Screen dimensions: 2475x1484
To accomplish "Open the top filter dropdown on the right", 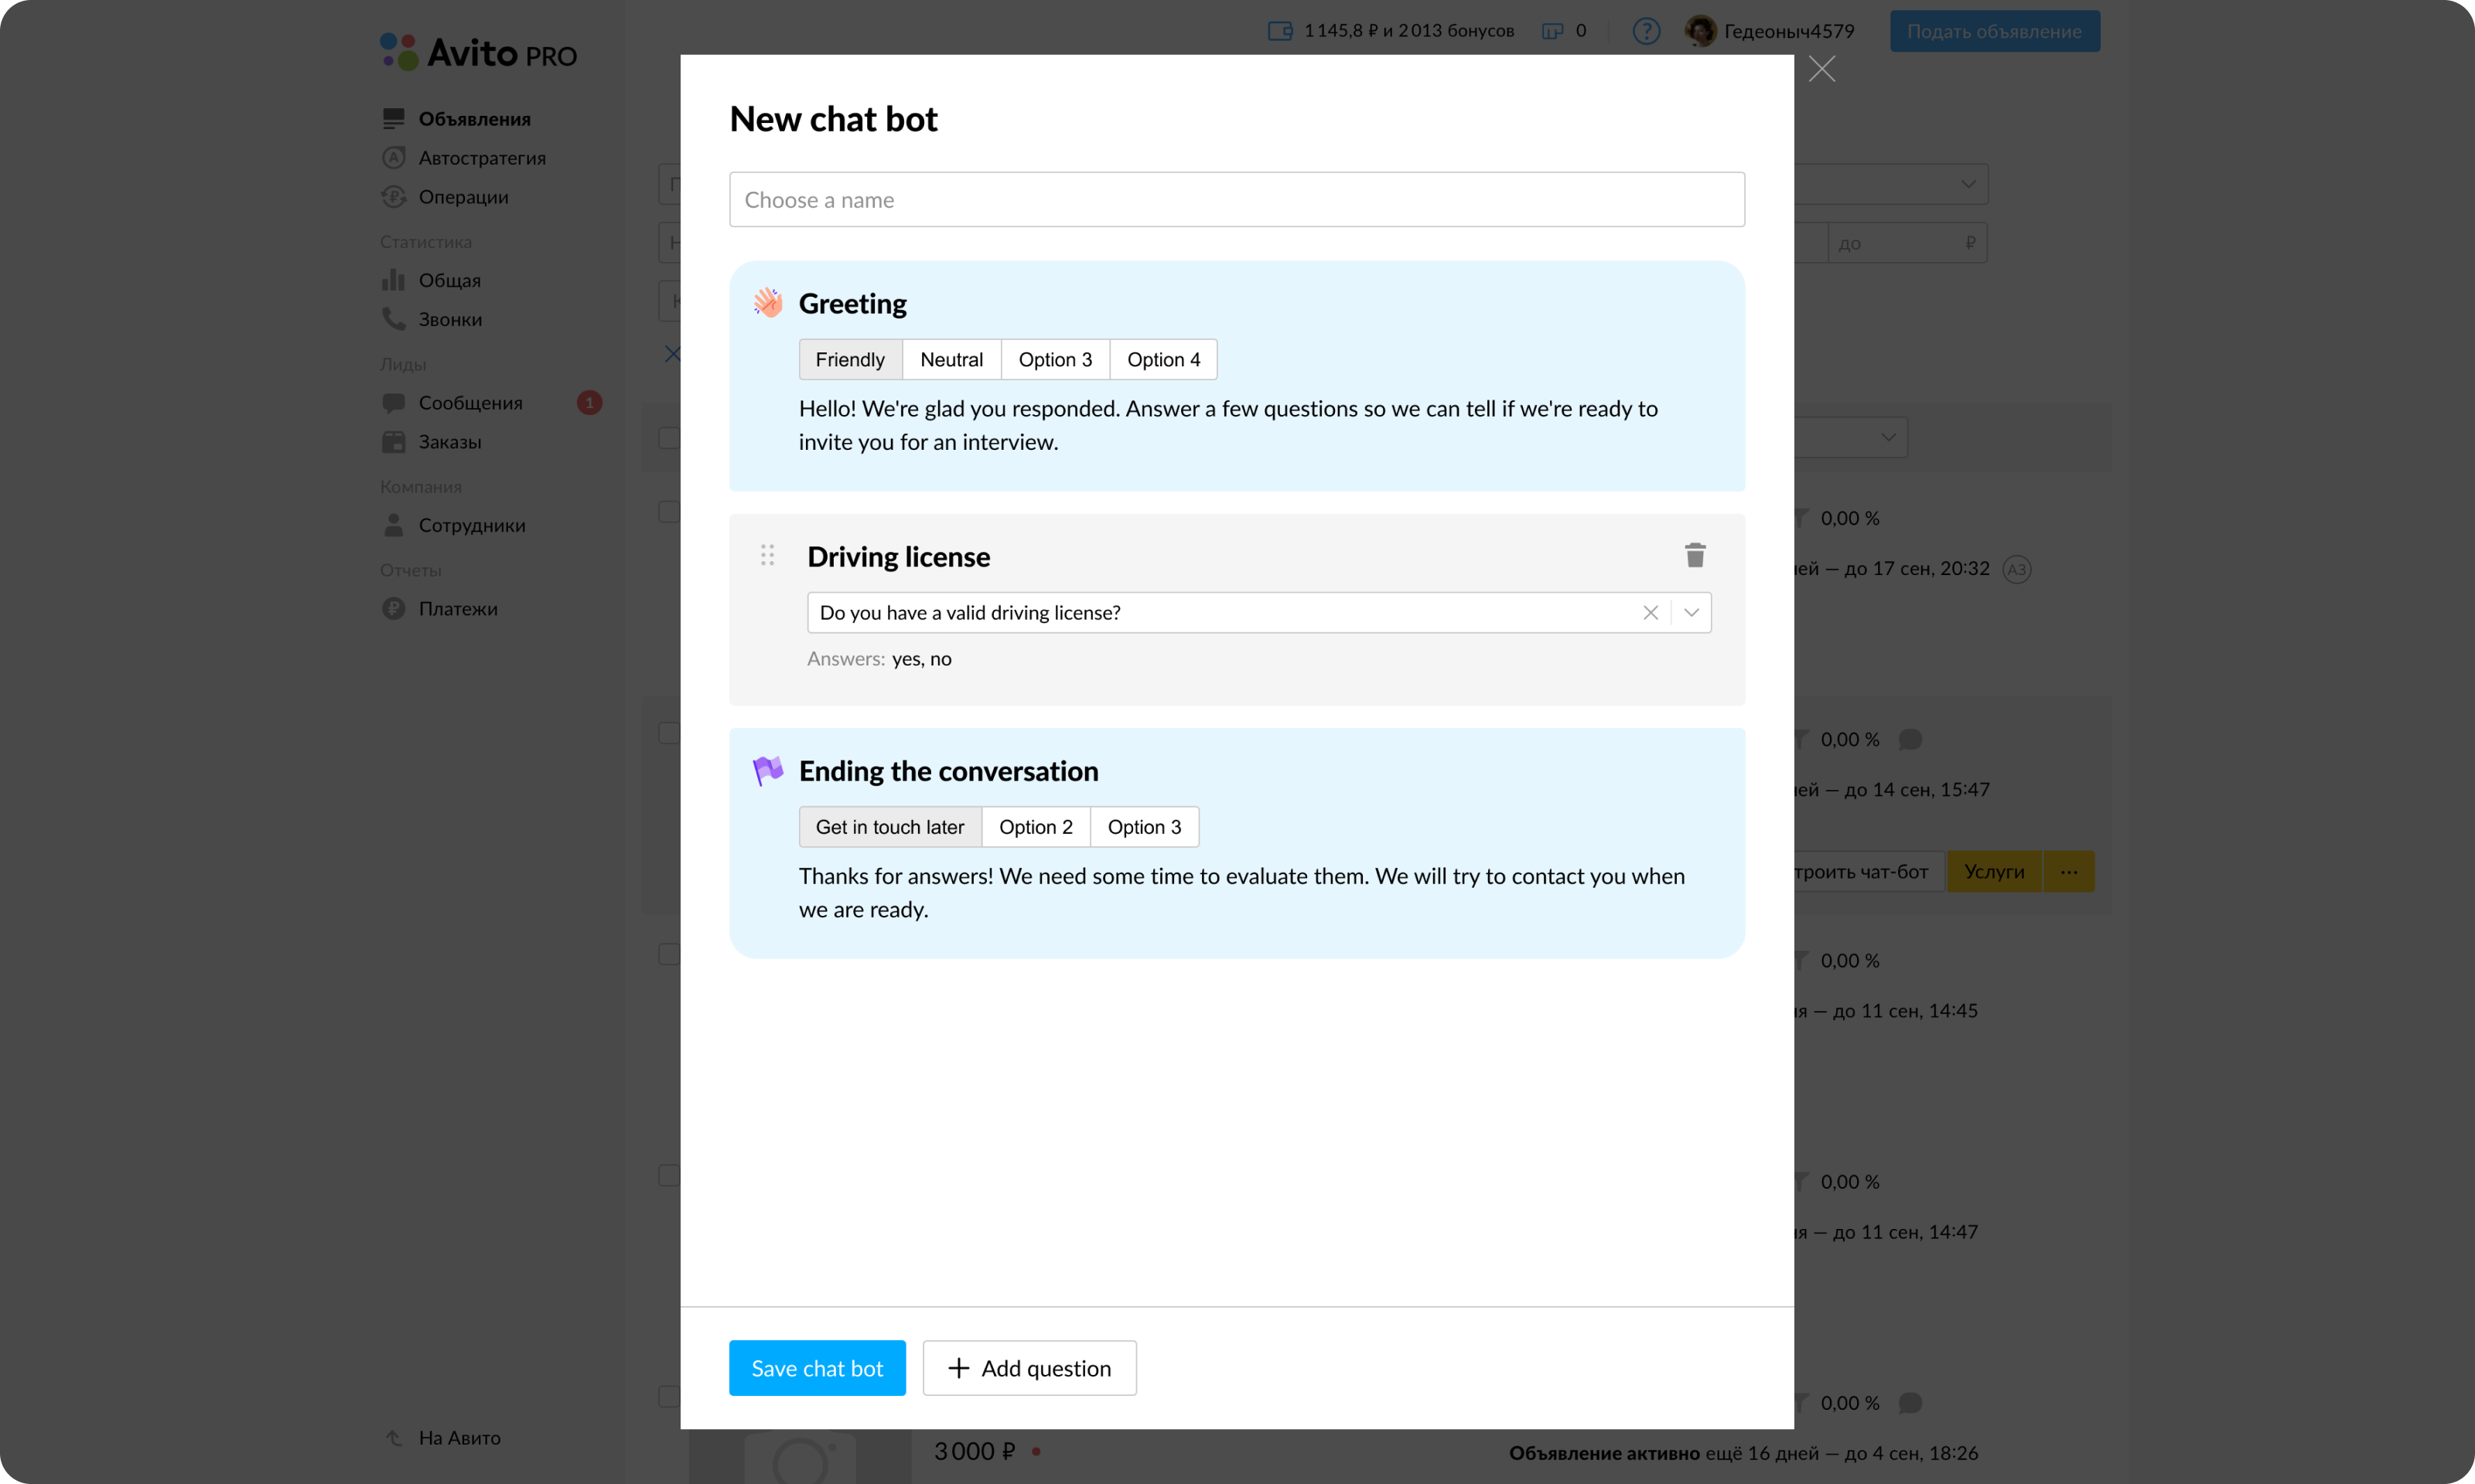I will (x=1967, y=184).
